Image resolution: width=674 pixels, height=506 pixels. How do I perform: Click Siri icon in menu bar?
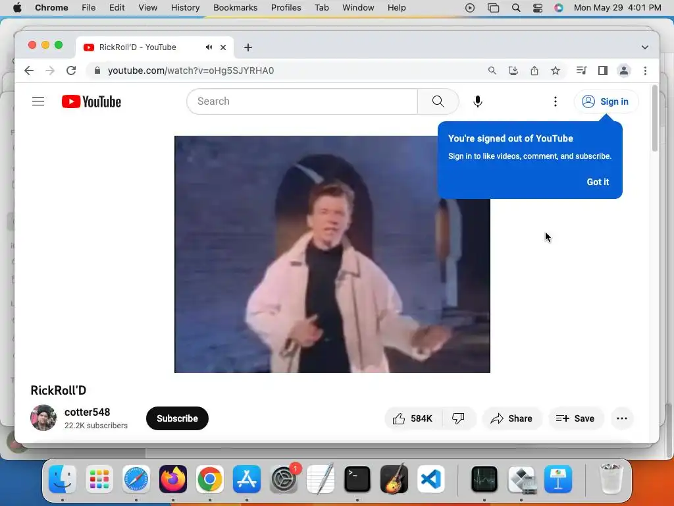[x=558, y=8]
